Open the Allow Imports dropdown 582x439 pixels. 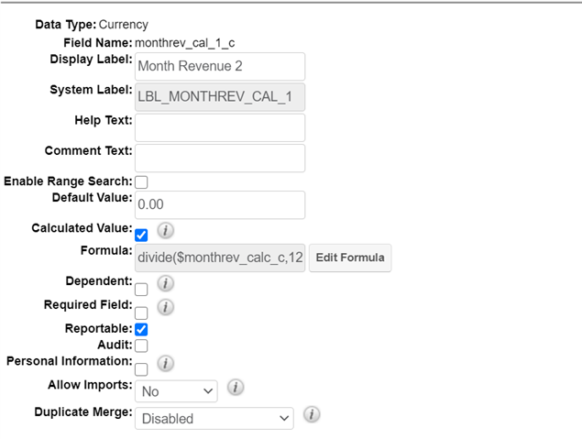(x=176, y=391)
